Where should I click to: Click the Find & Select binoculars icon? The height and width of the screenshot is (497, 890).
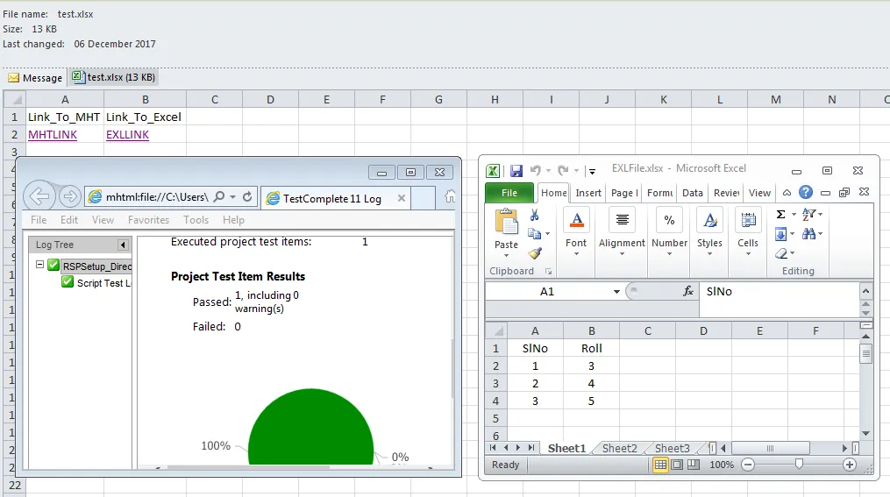point(808,234)
